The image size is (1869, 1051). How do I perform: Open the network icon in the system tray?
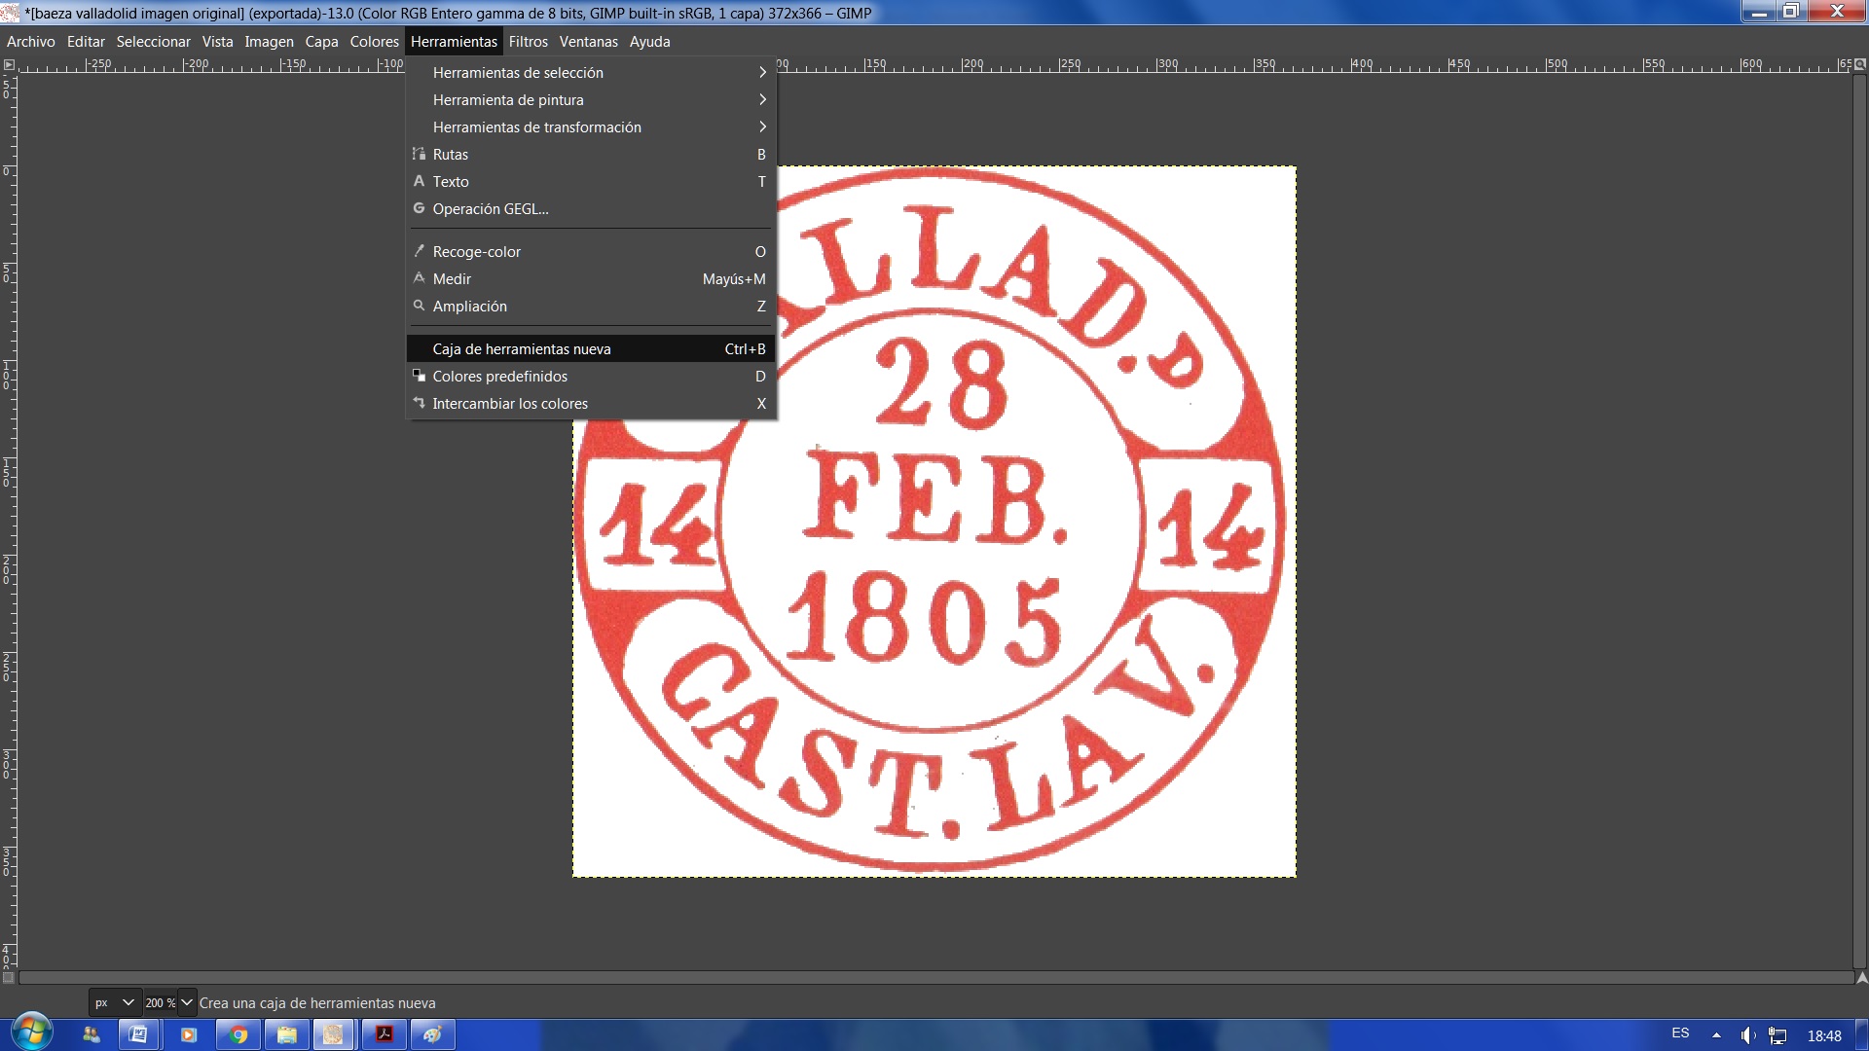[1777, 1035]
